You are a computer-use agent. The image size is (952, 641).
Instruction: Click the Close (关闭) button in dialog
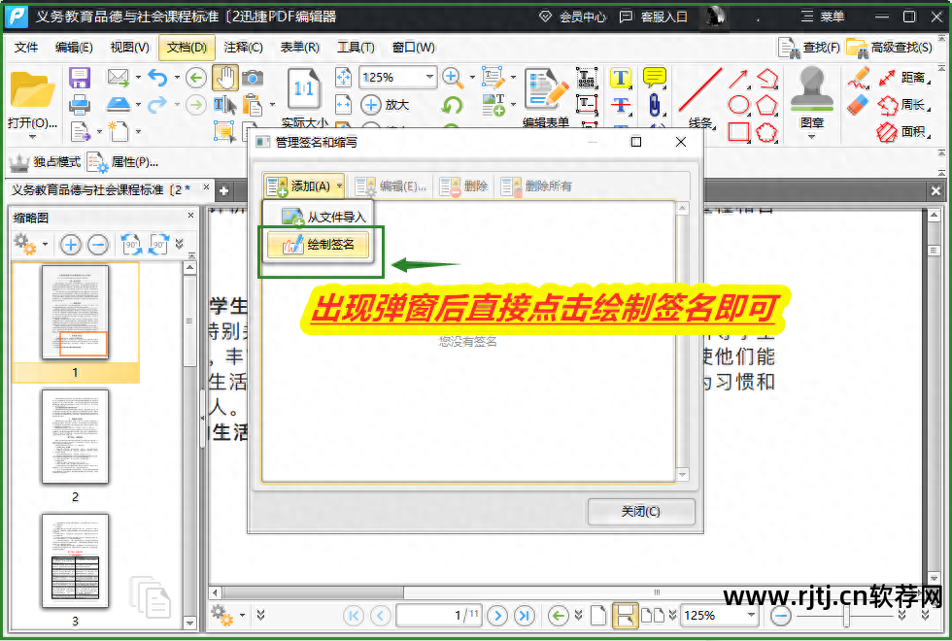pos(640,512)
